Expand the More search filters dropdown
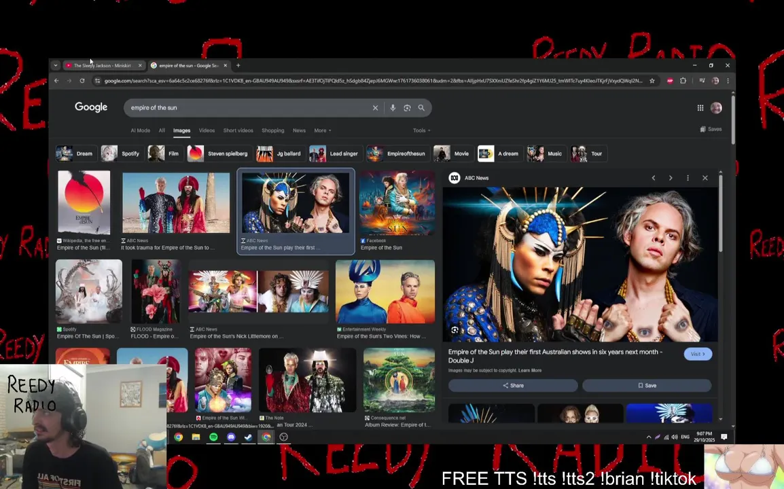Screen dimensions: 784x489 pyautogui.click(x=323, y=130)
